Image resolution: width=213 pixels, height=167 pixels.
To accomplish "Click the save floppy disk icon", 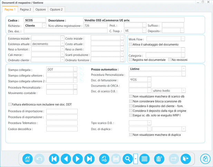I will tap(116, 159).
